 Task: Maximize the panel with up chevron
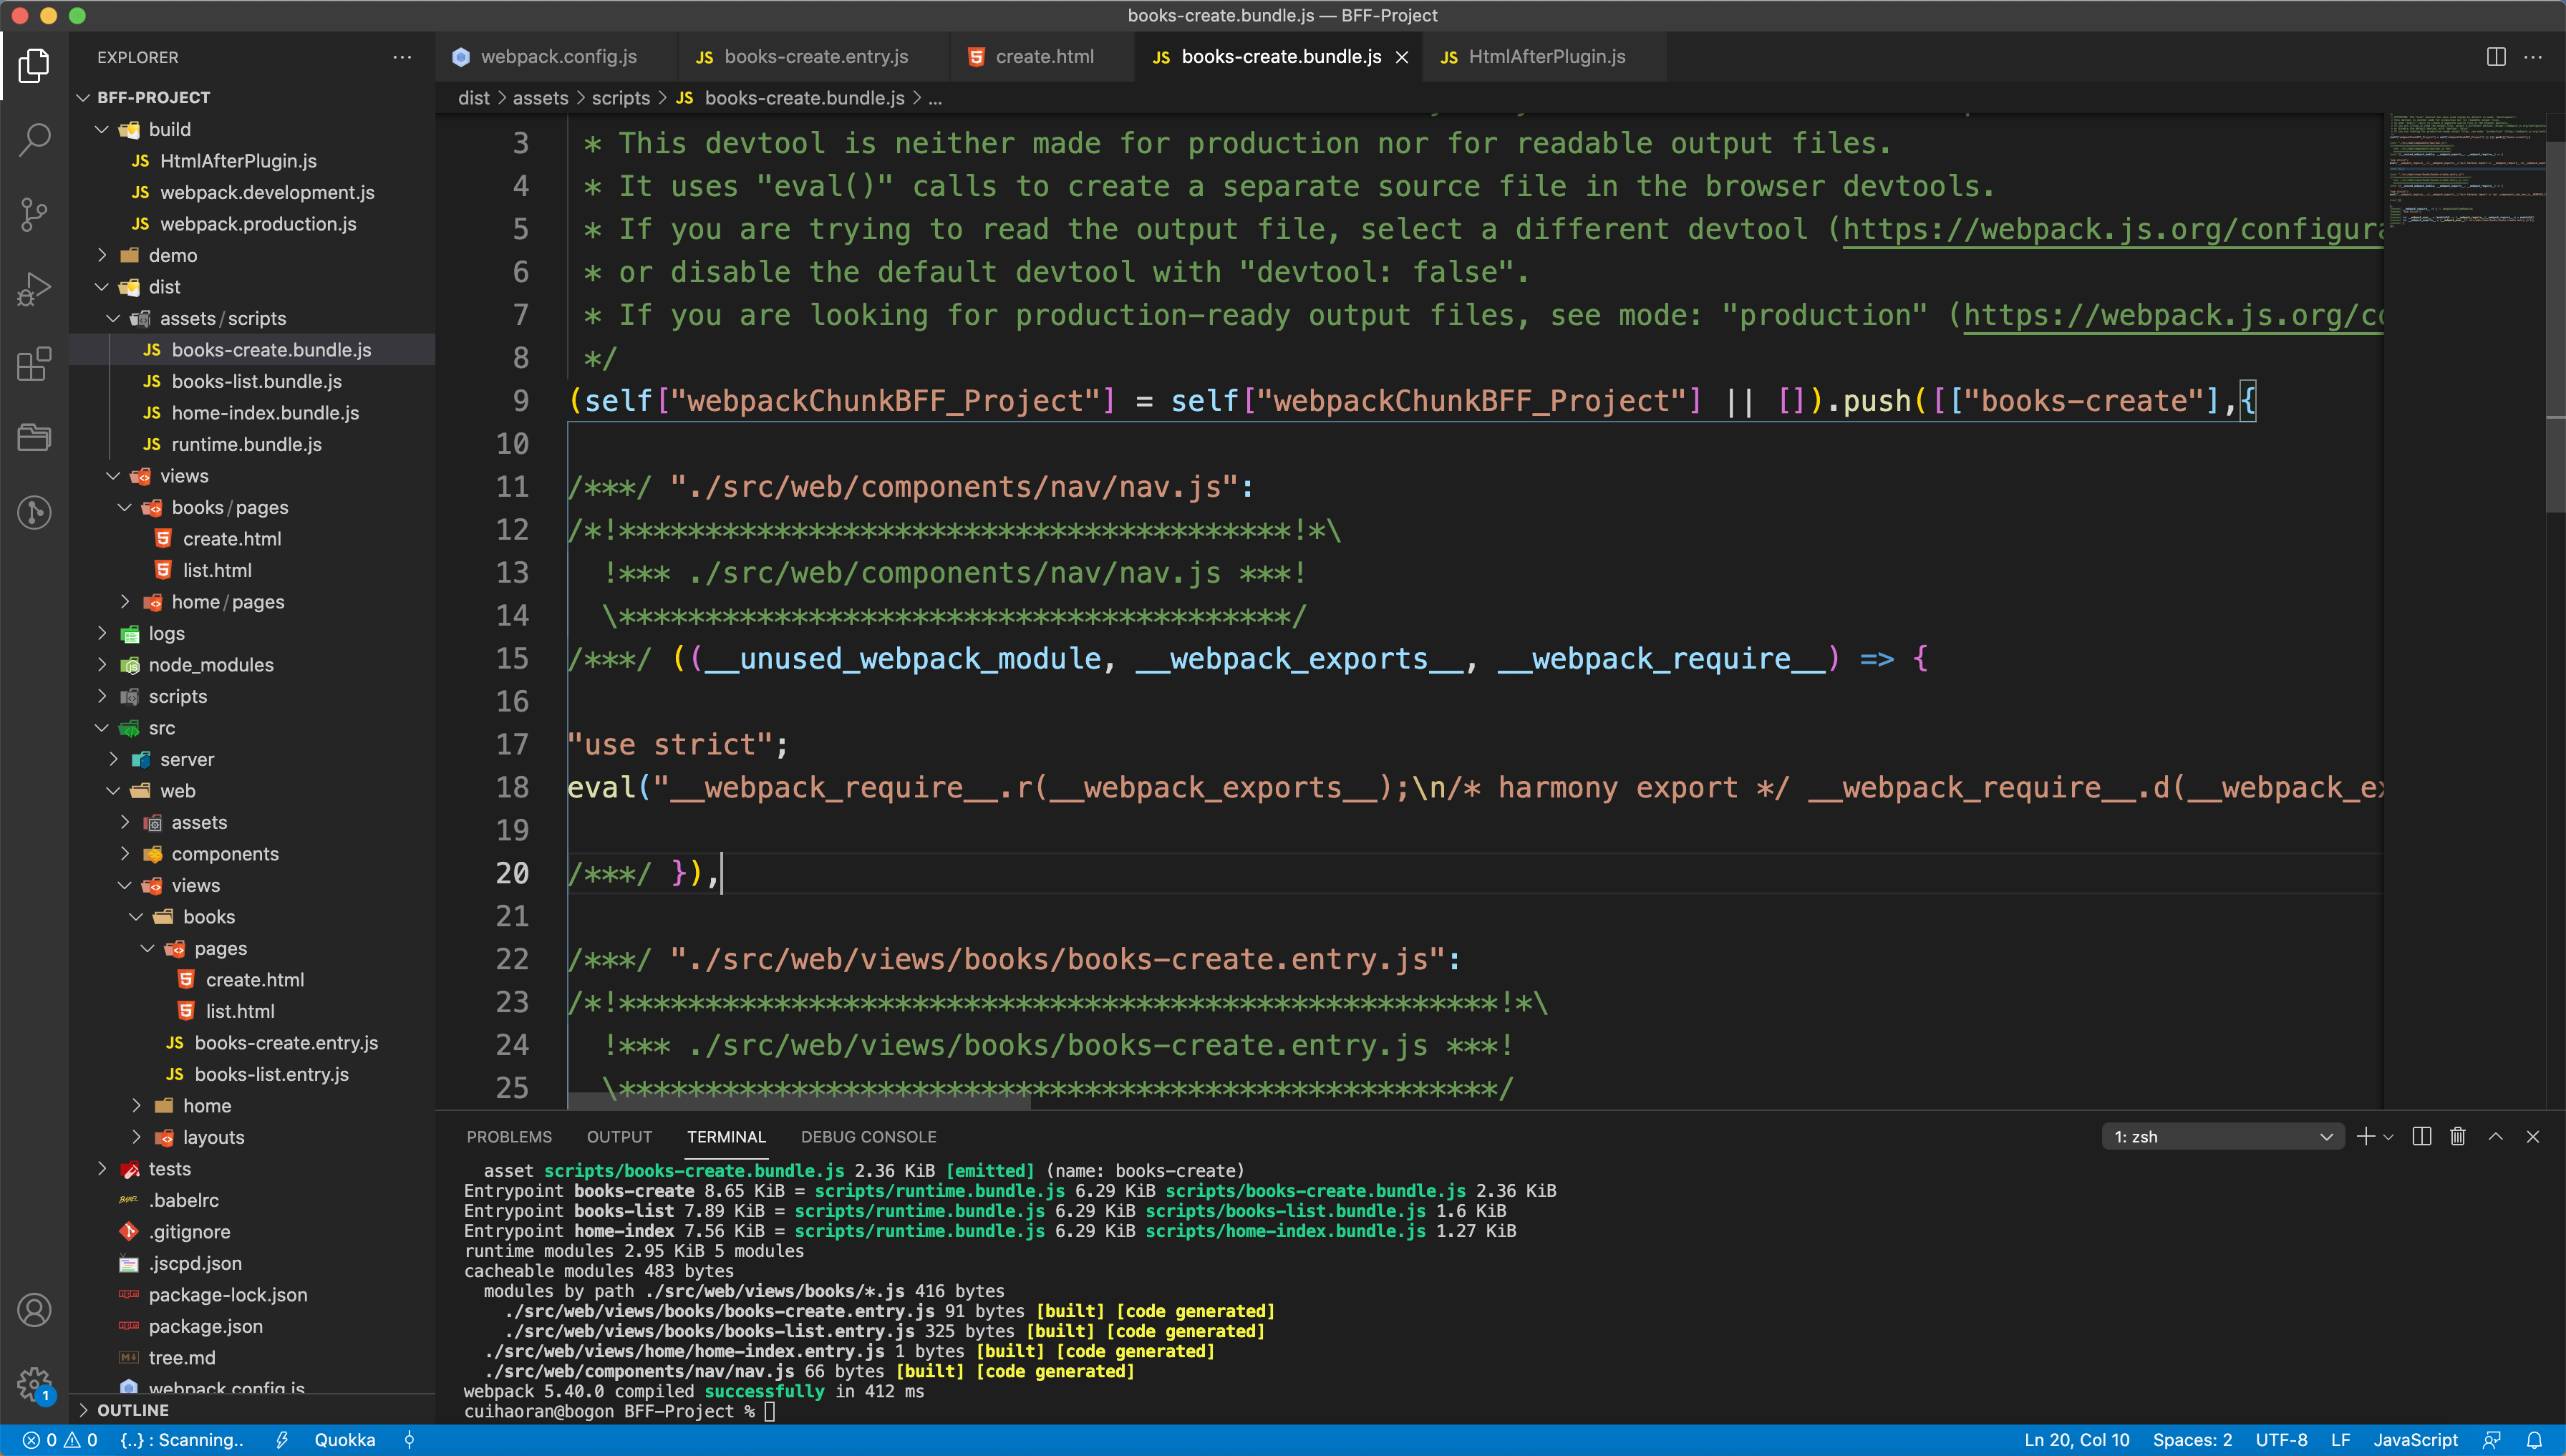[2496, 1137]
